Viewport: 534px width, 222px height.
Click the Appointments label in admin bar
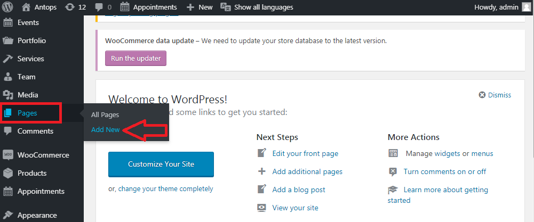155,7
